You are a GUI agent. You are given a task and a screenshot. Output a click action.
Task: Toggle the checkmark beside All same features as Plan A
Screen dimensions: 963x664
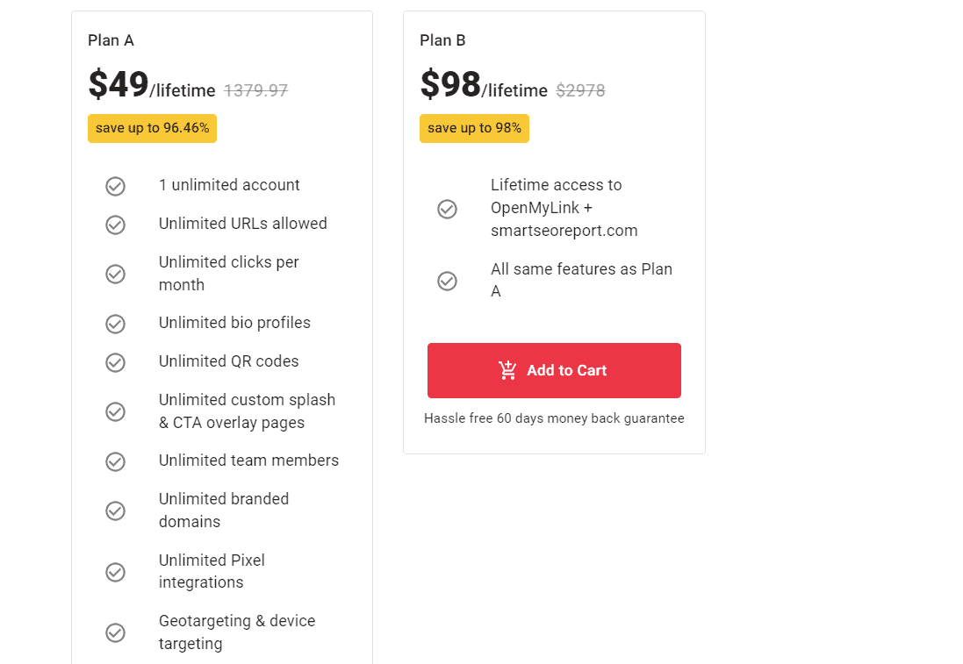[447, 281]
